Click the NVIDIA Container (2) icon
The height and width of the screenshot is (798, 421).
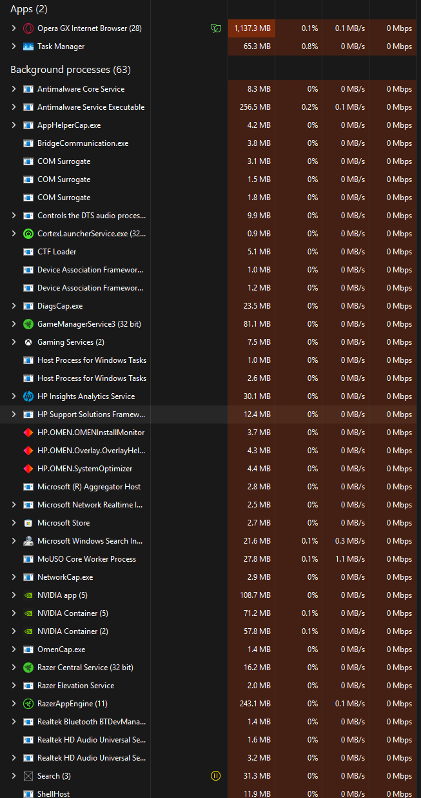28,631
